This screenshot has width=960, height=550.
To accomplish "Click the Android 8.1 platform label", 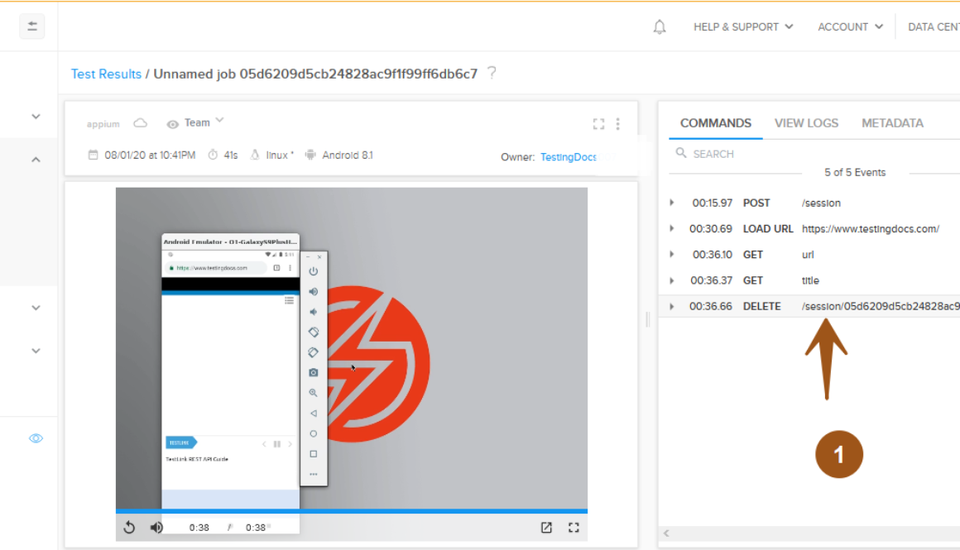I will pyautogui.click(x=347, y=155).
